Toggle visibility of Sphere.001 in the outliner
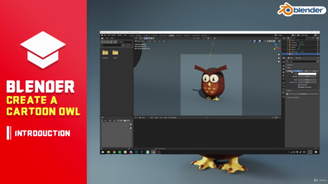Image resolution: width=328 pixels, height=184 pixels. click(x=318, y=52)
